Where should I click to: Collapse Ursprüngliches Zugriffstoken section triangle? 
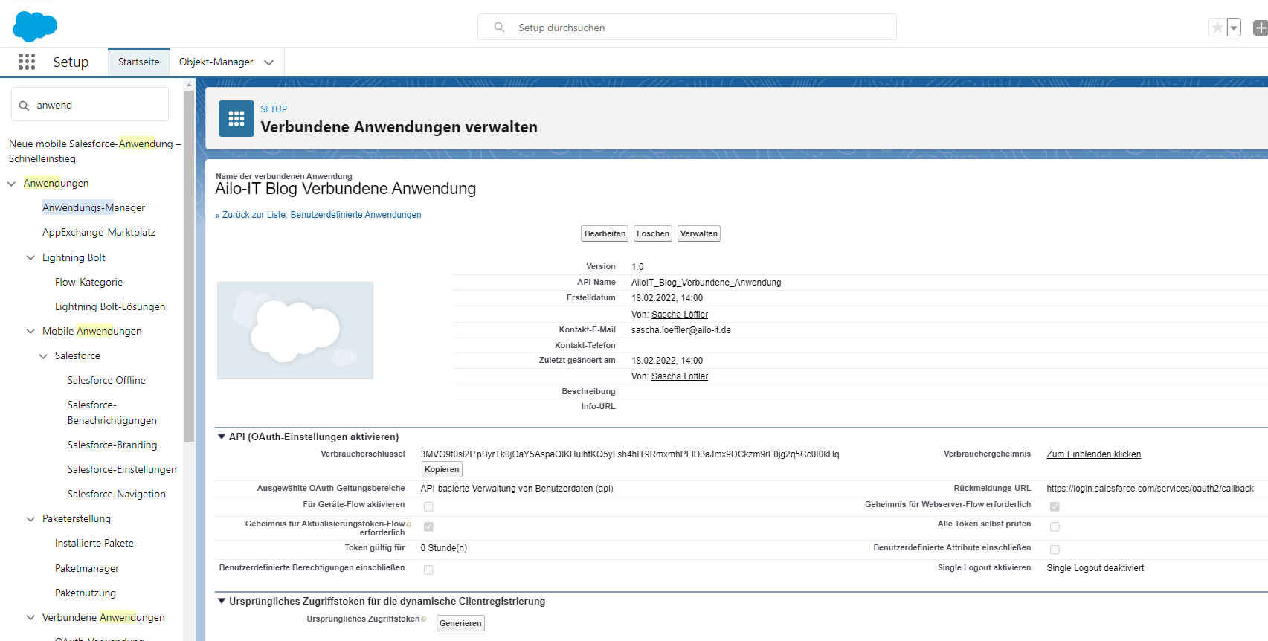coord(221,601)
